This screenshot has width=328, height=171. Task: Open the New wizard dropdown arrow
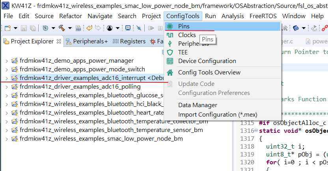tap(15, 28)
